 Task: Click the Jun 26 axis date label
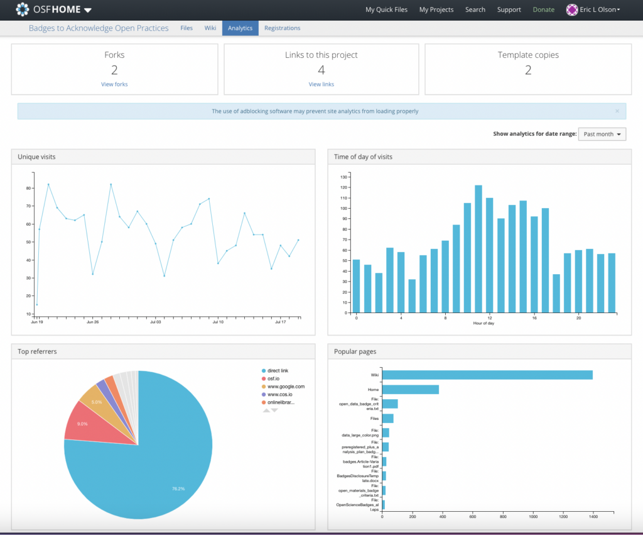pyautogui.click(x=93, y=322)
